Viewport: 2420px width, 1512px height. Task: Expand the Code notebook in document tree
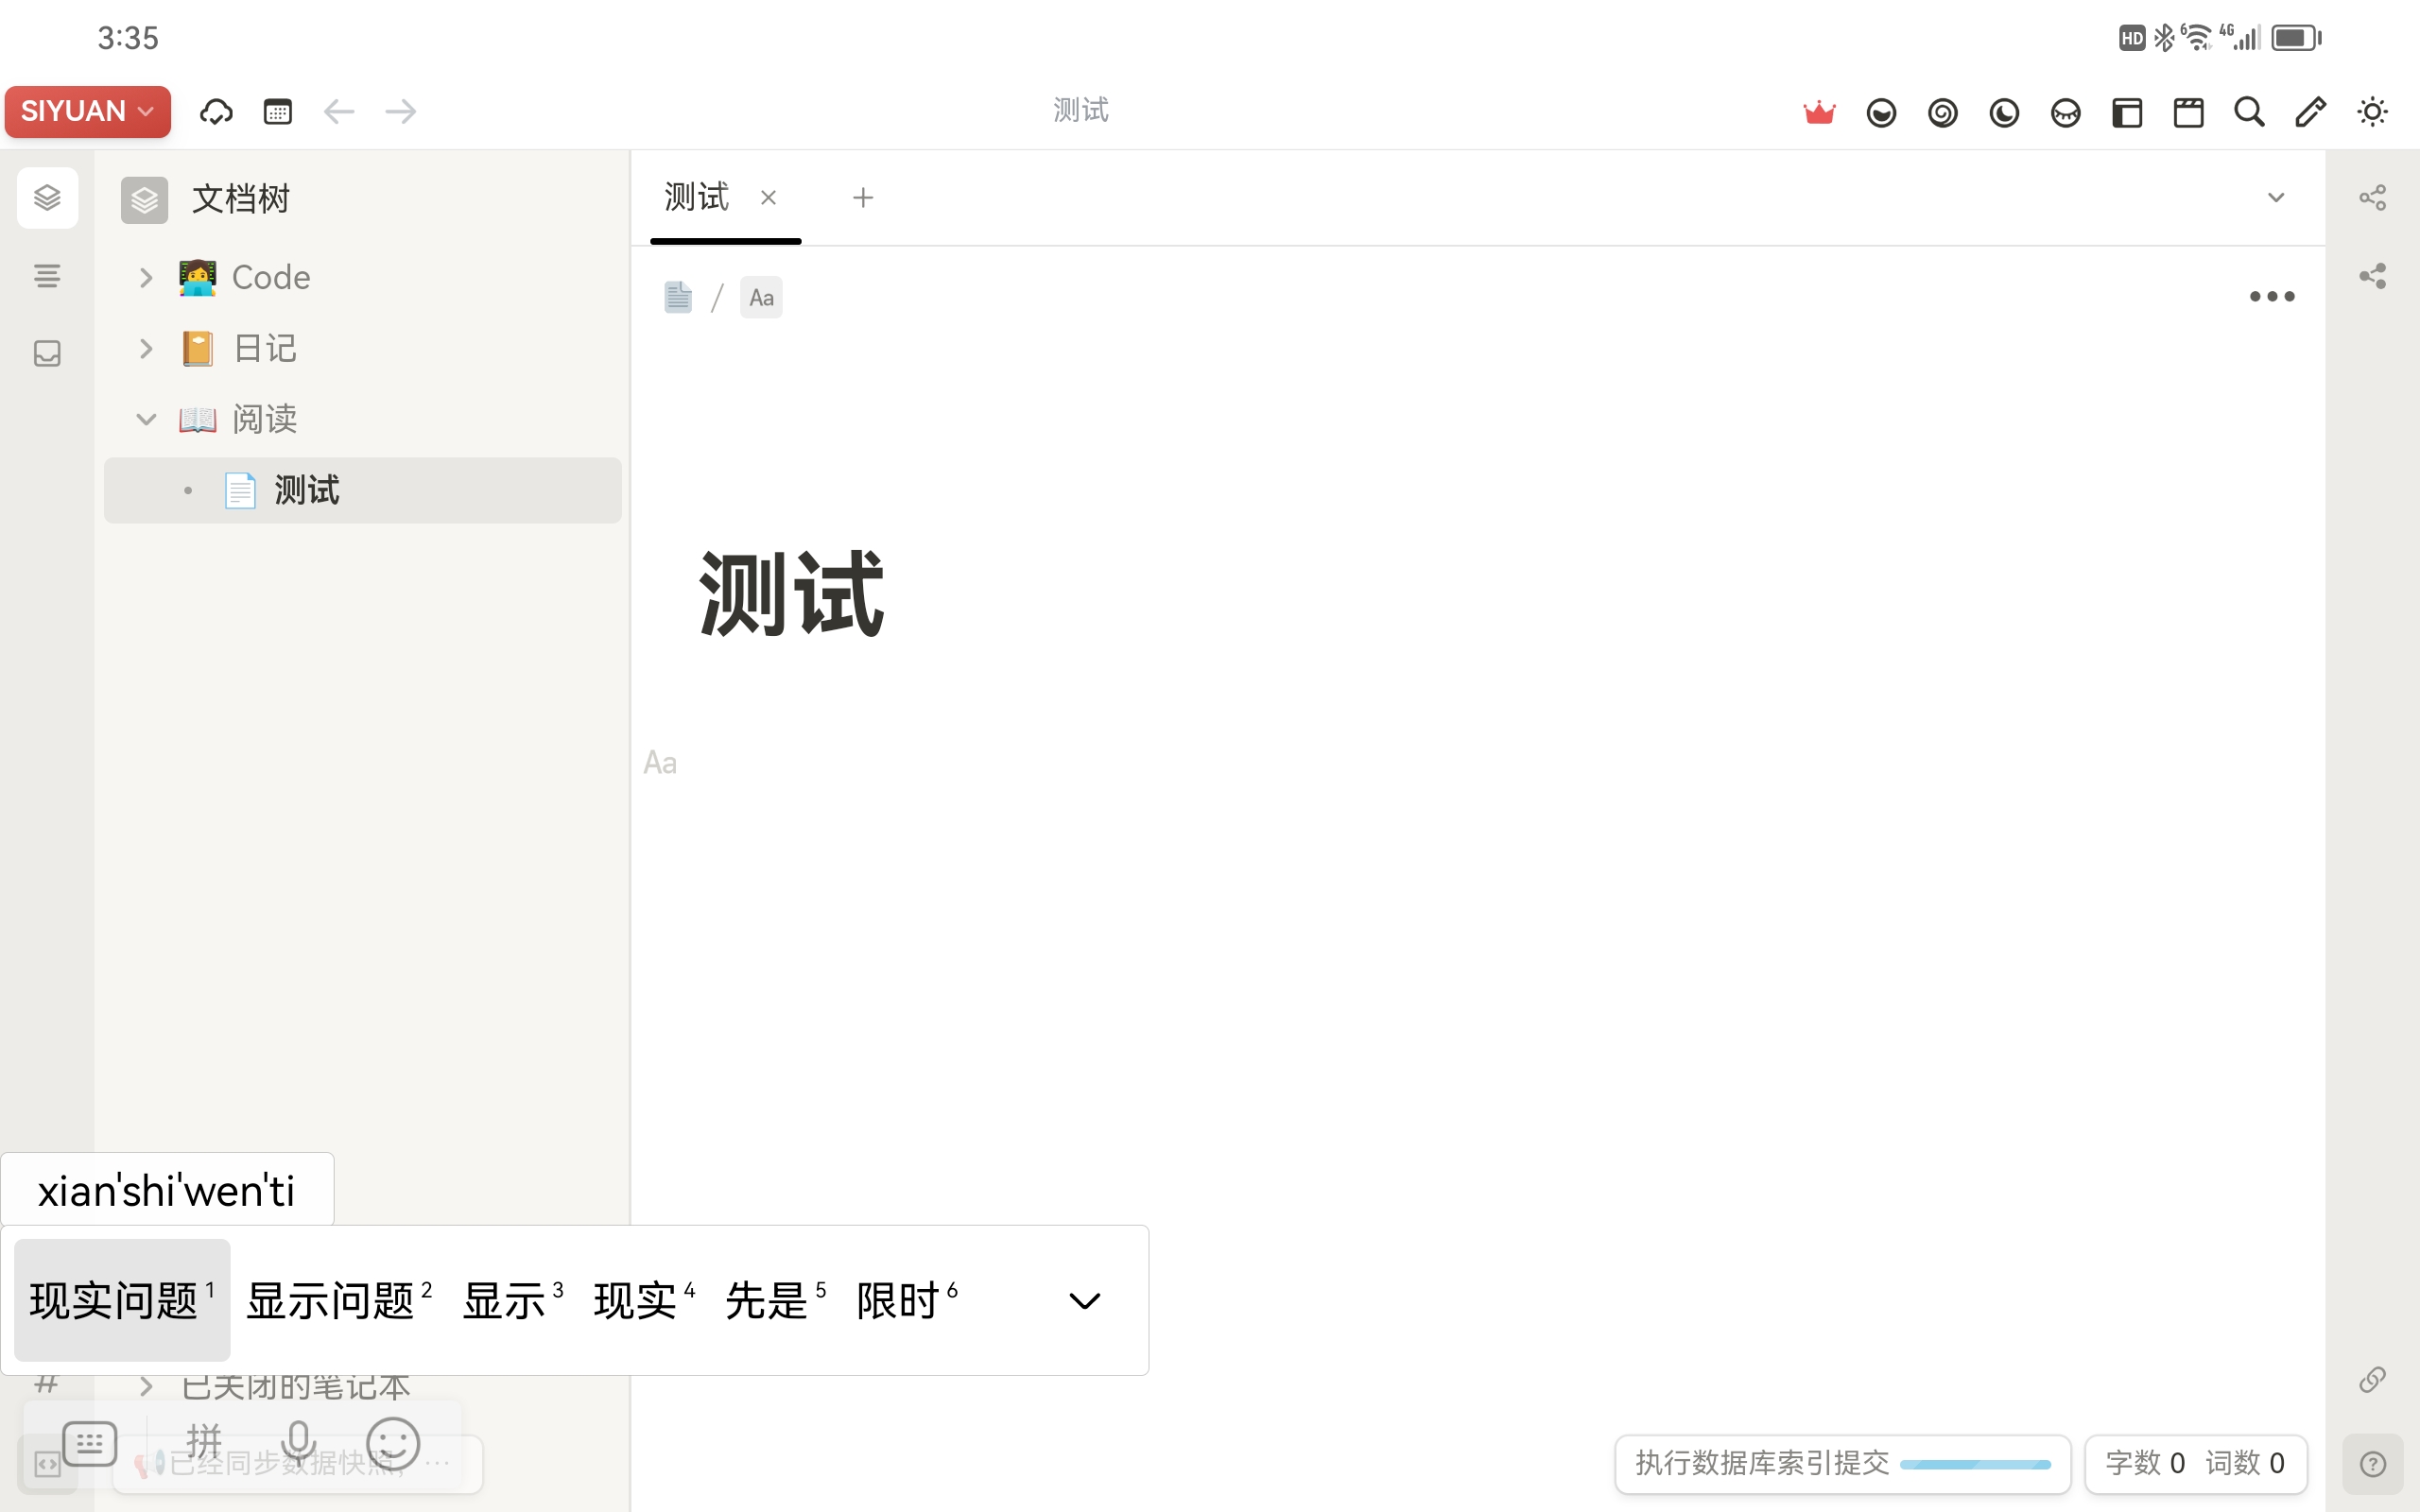(145, 277)
